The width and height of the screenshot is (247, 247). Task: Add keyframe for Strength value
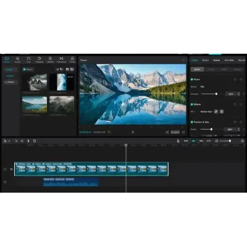(244, 94)
